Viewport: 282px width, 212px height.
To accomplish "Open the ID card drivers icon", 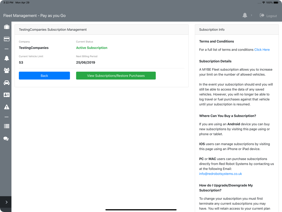I will click(x=6, y=95).
